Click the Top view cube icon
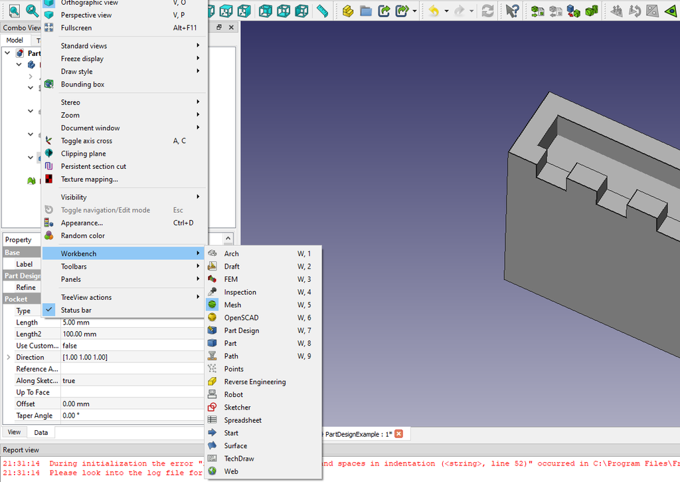Screen dimensions: 680x482 (226, 11)
